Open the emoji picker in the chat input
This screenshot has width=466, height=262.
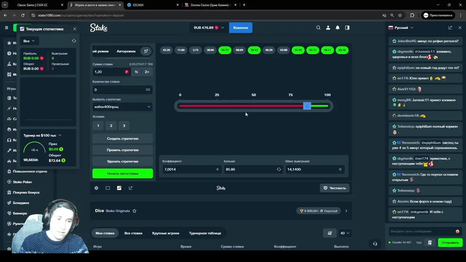pos(457,231)
